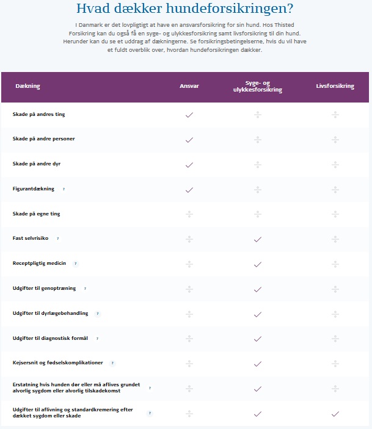
Task: Open help icon for aflivning og standardkremering row
Action: [x=150, y=413]
